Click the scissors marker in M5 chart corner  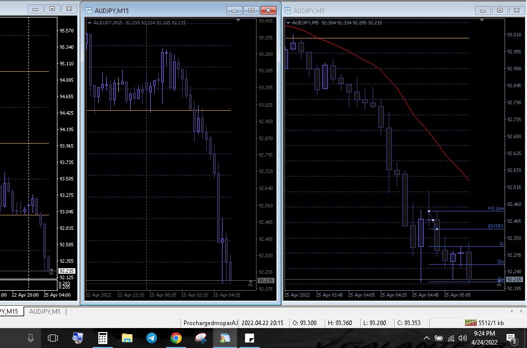pyautogui.click(x=499, y=284)
